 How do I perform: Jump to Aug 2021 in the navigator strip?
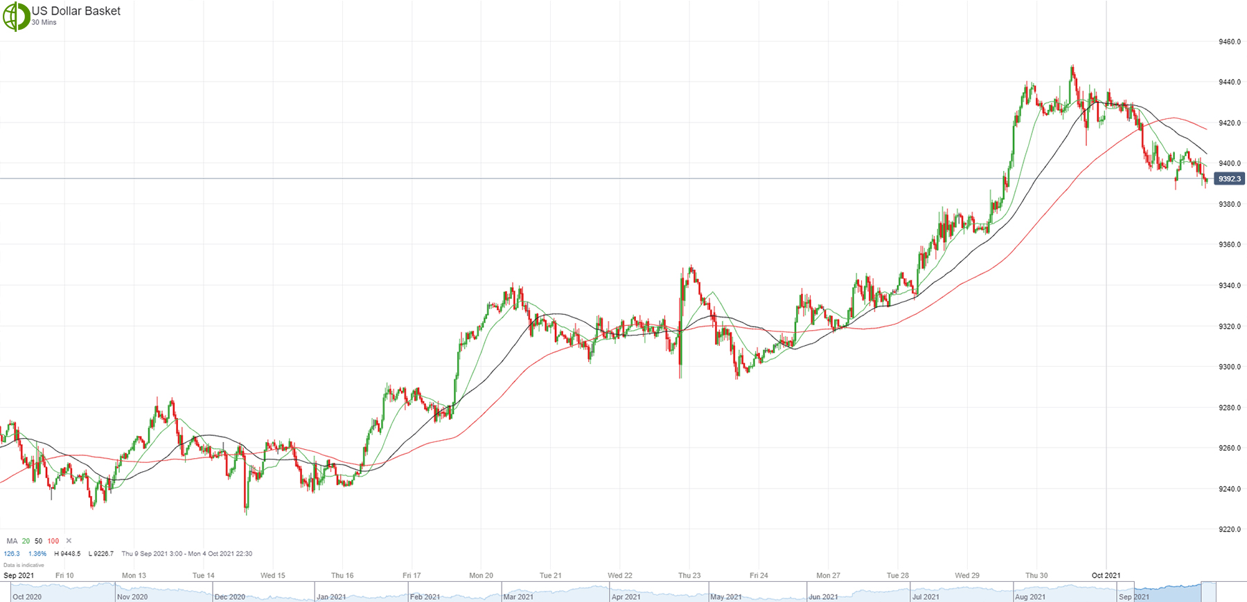point(1030,596)
